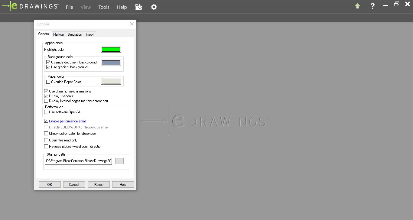Click the document background color swatch
This screenshot has width=413, height=220.
tap(111, 63)
